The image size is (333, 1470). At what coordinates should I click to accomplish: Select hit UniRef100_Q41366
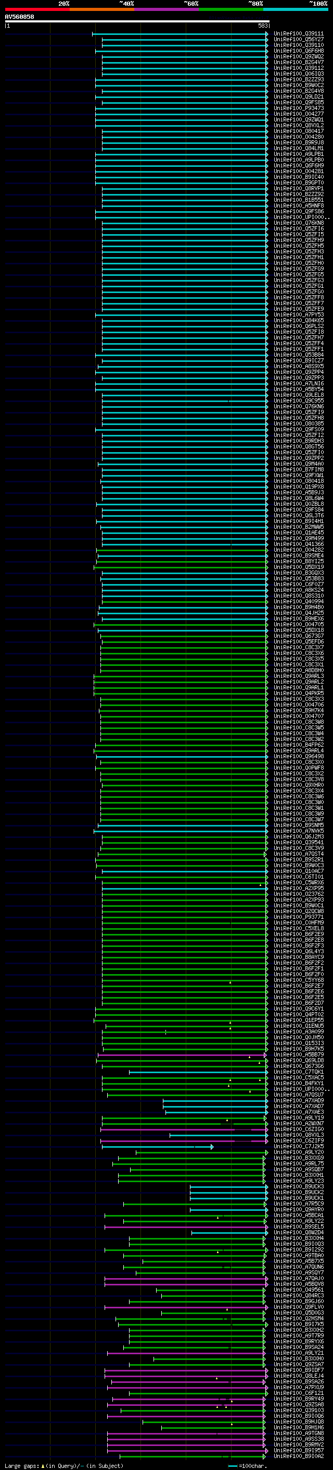pos(298,544)
